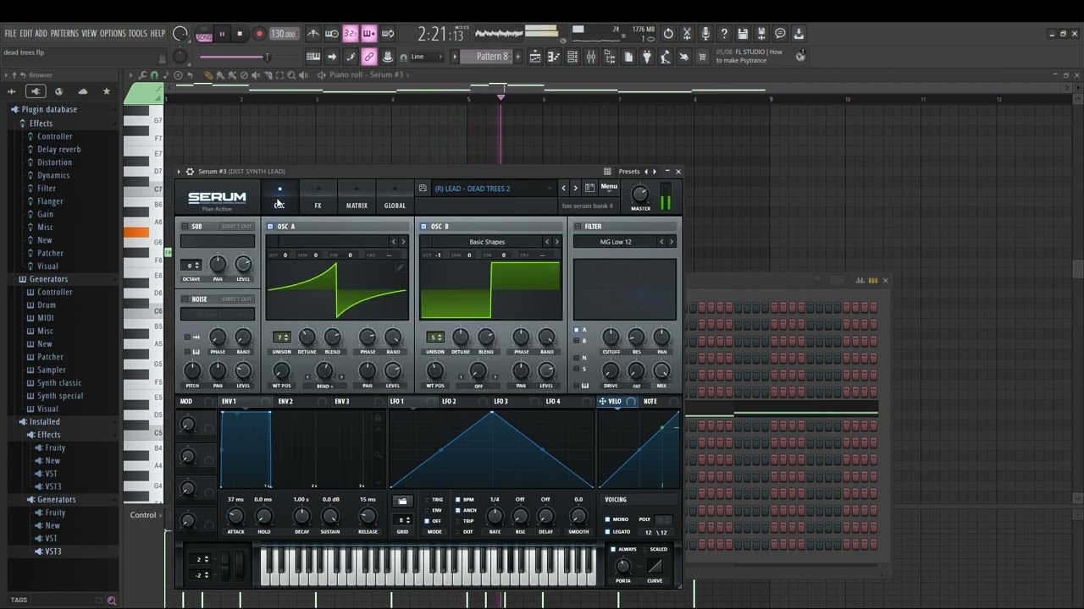Screen dimensions: 1084x609
Task: Click the Plugin database icon in browser header
Action: pos(35,91)
